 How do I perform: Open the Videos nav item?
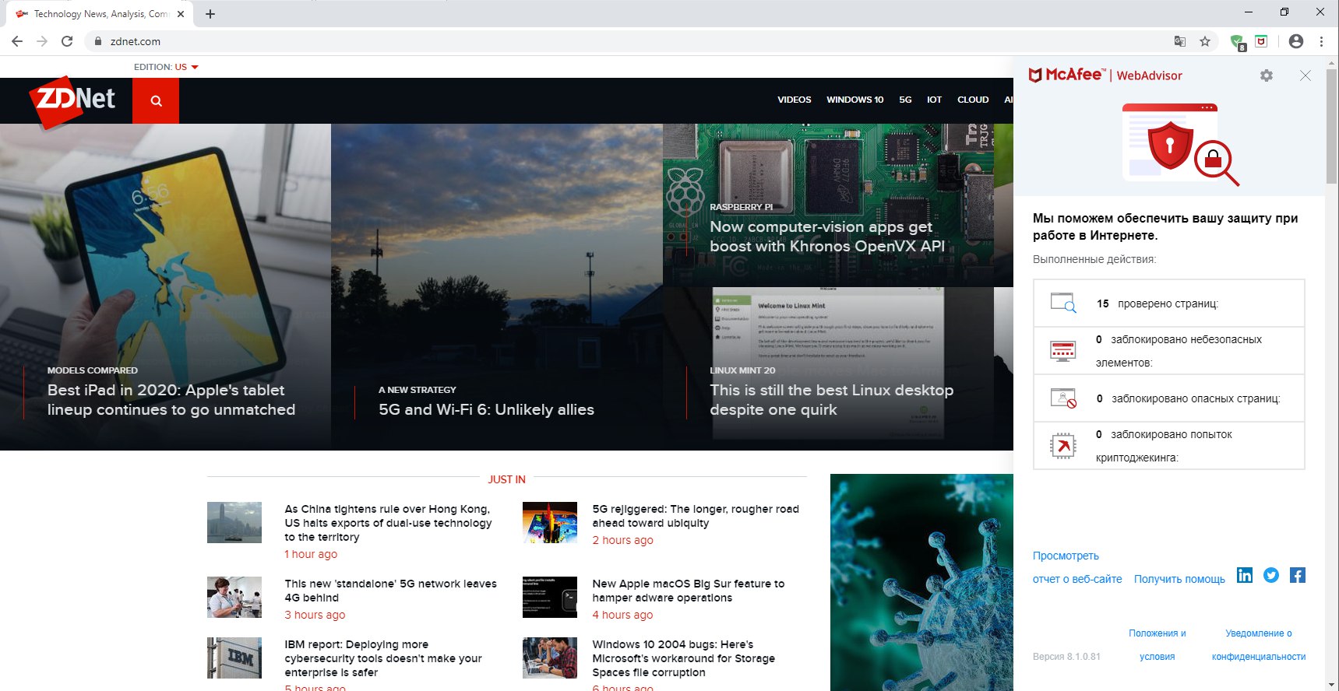pos(794,100)
